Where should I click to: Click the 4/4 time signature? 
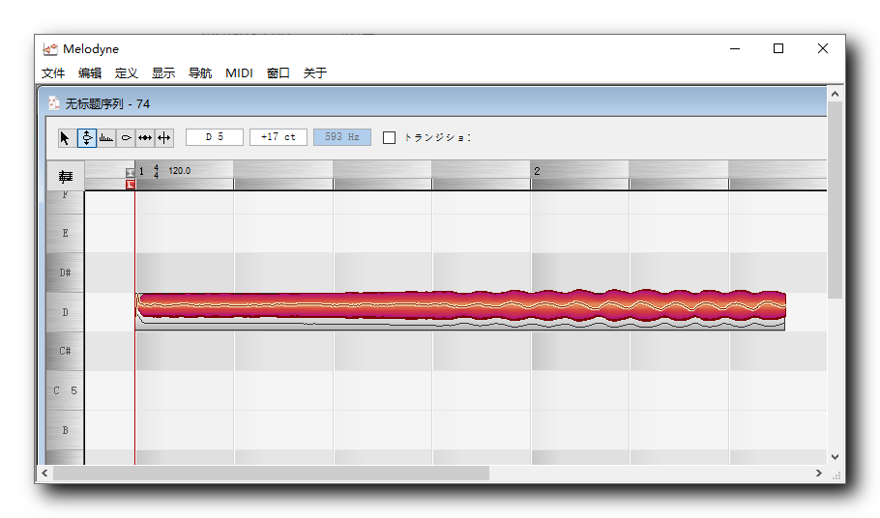[156, 172]
